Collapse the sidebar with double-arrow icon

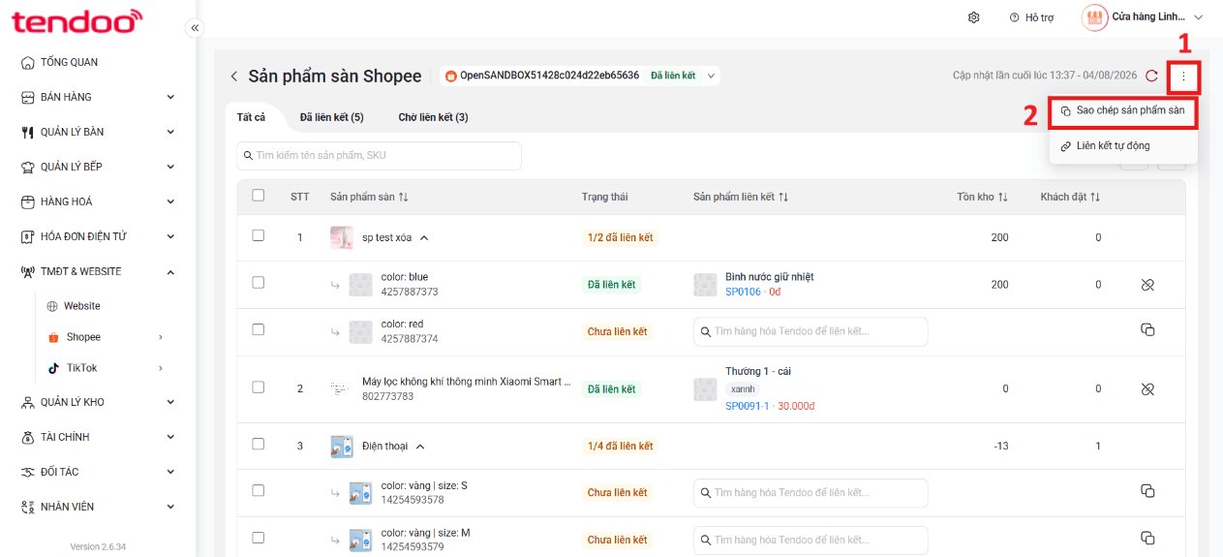click(x=195, y=28)
